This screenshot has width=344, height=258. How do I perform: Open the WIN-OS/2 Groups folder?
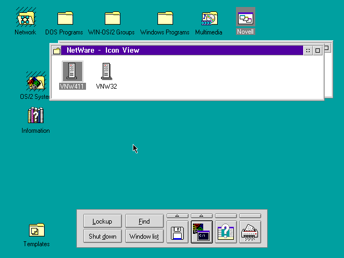pyautogui.click(x=112, y=18)
